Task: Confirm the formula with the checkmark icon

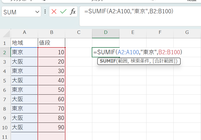Action: (63, 12)
